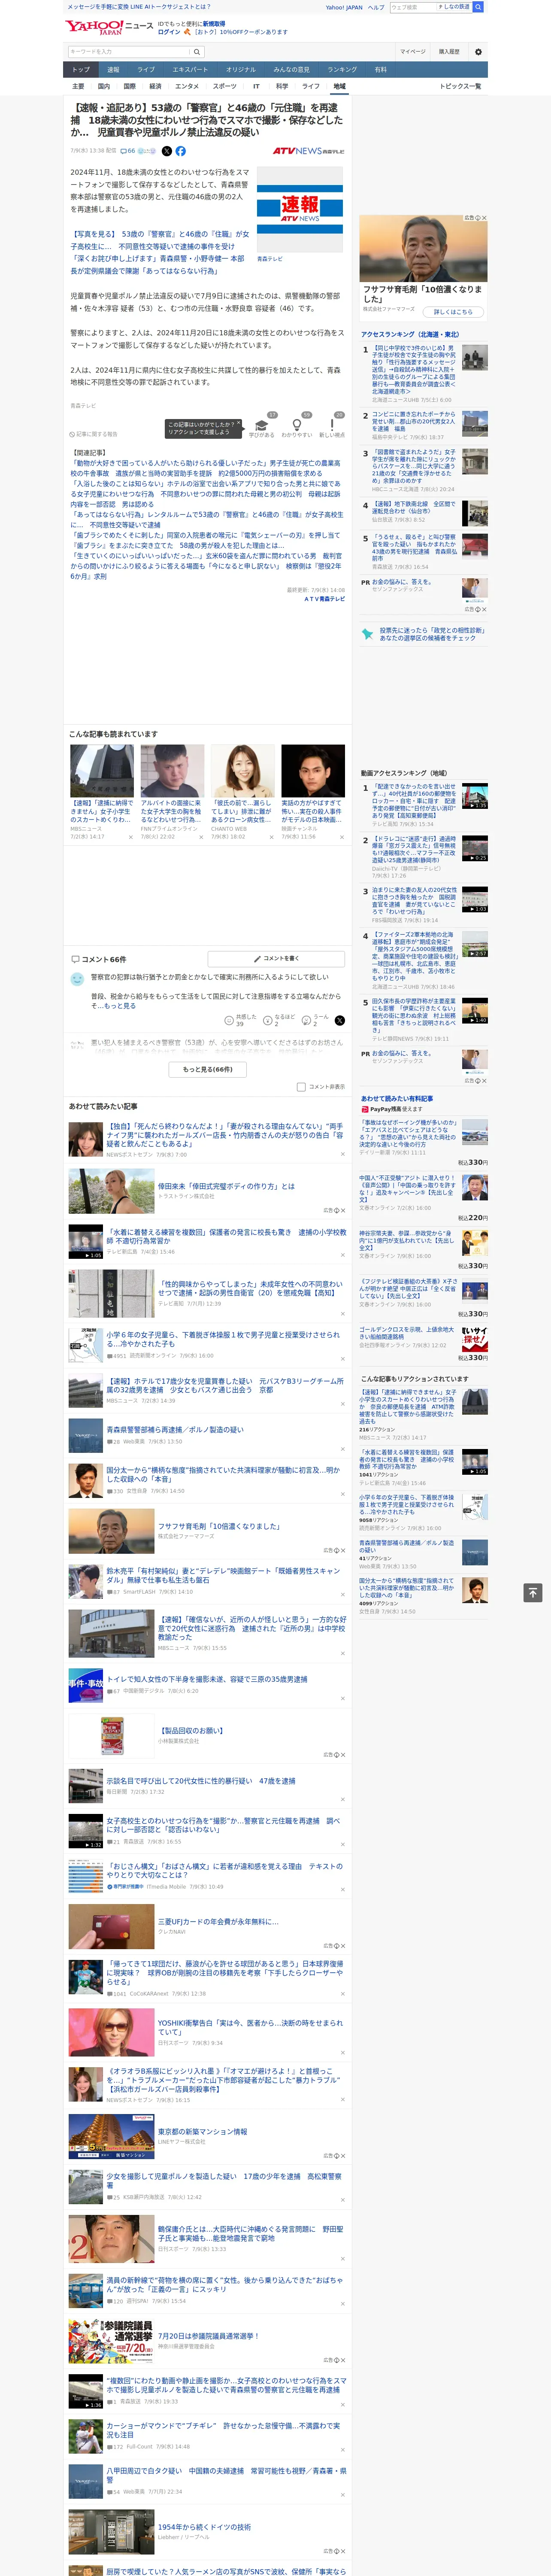Click the ヘルプ link in header
This screenshot has width=551, height=2576.
pos(376,7)
